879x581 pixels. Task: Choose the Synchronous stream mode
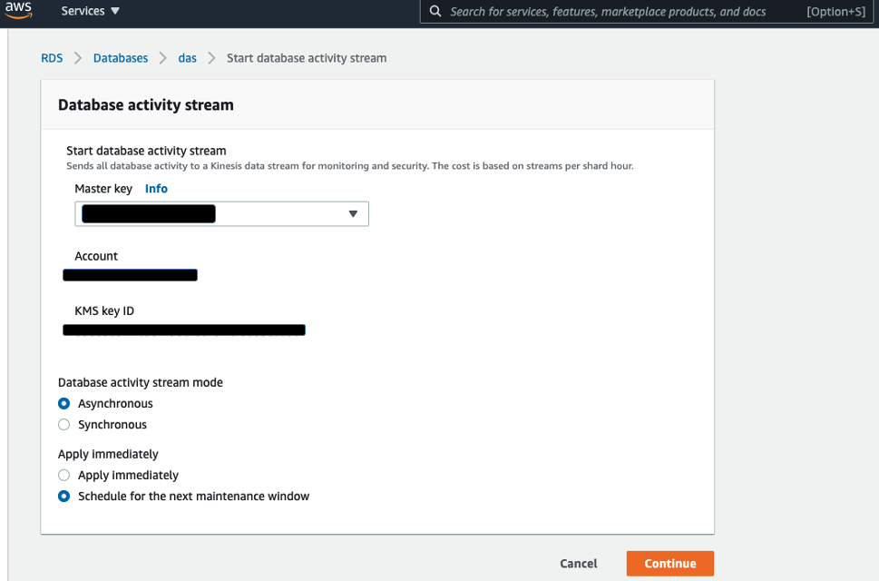(63, 425)
